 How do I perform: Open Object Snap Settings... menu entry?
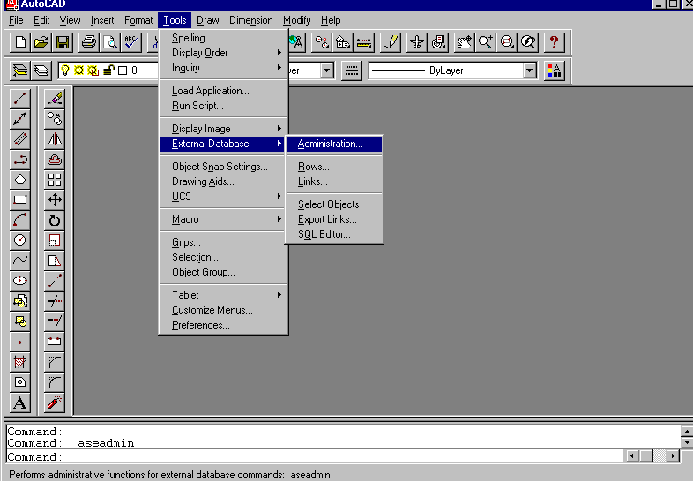224,166
